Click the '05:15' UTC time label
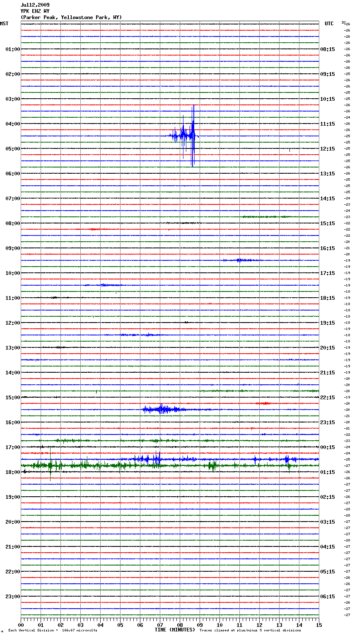352x636 pixels. (x=328, y=572)
